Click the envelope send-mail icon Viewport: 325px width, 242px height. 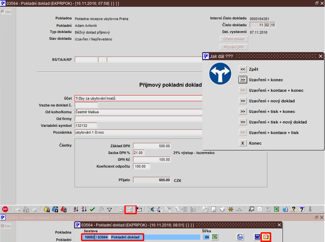[139, 210]
